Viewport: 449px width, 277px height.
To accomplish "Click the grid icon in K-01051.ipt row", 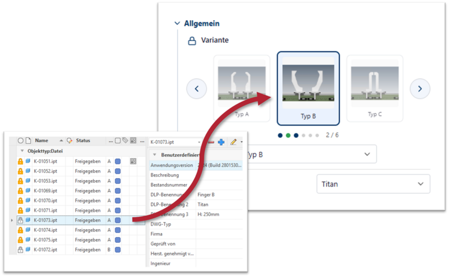I will click(x=133, y=161).
